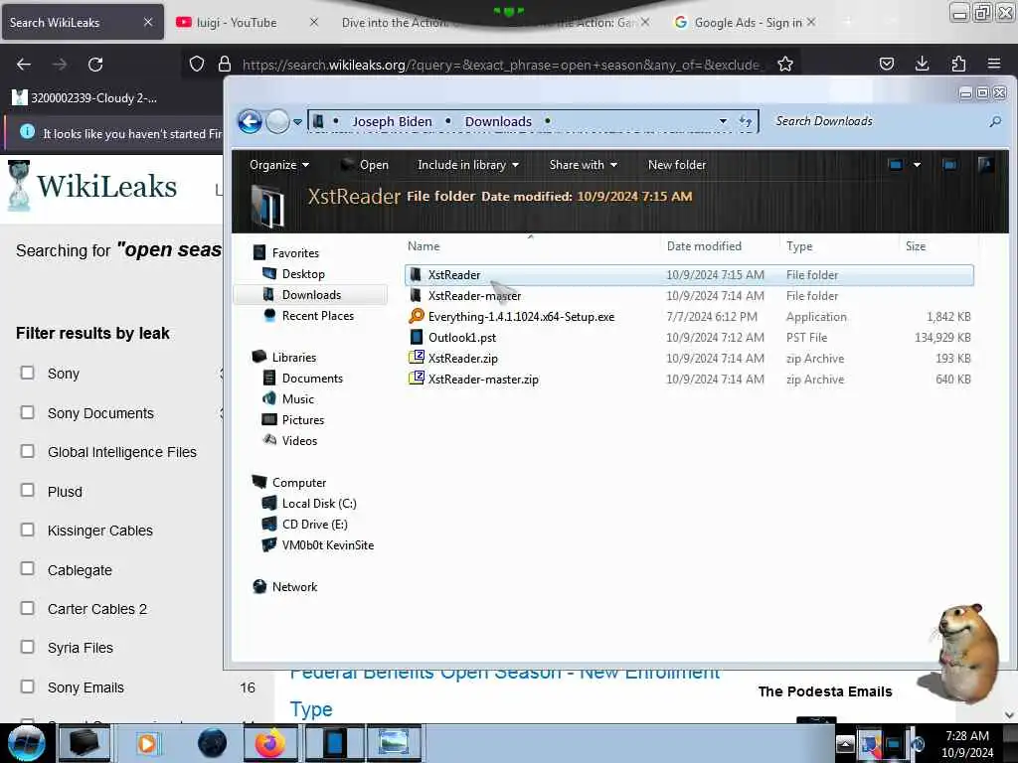Screen dimensions: 1018x763
Task: Toggle the preview pane icon
Action: [949, 165]
